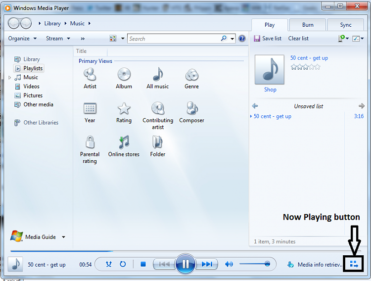Open the Genre view icon

(x=191, y=75)
